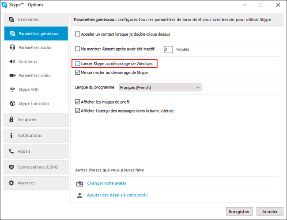Click the padlock icon beside Vie privée
The image size is (287, 220).
click(11, 120)
